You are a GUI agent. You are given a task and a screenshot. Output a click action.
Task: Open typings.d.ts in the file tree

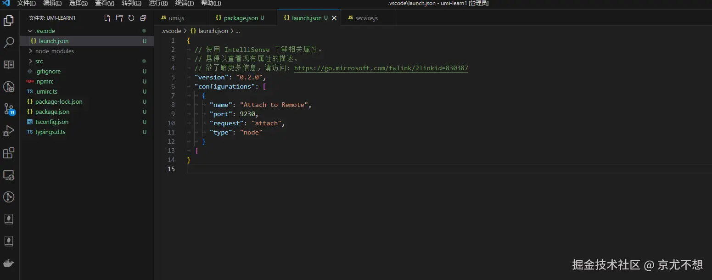tap(87, 132)
